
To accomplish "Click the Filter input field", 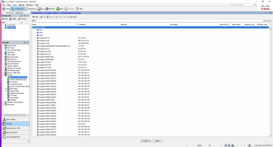I will pos(149,21).
